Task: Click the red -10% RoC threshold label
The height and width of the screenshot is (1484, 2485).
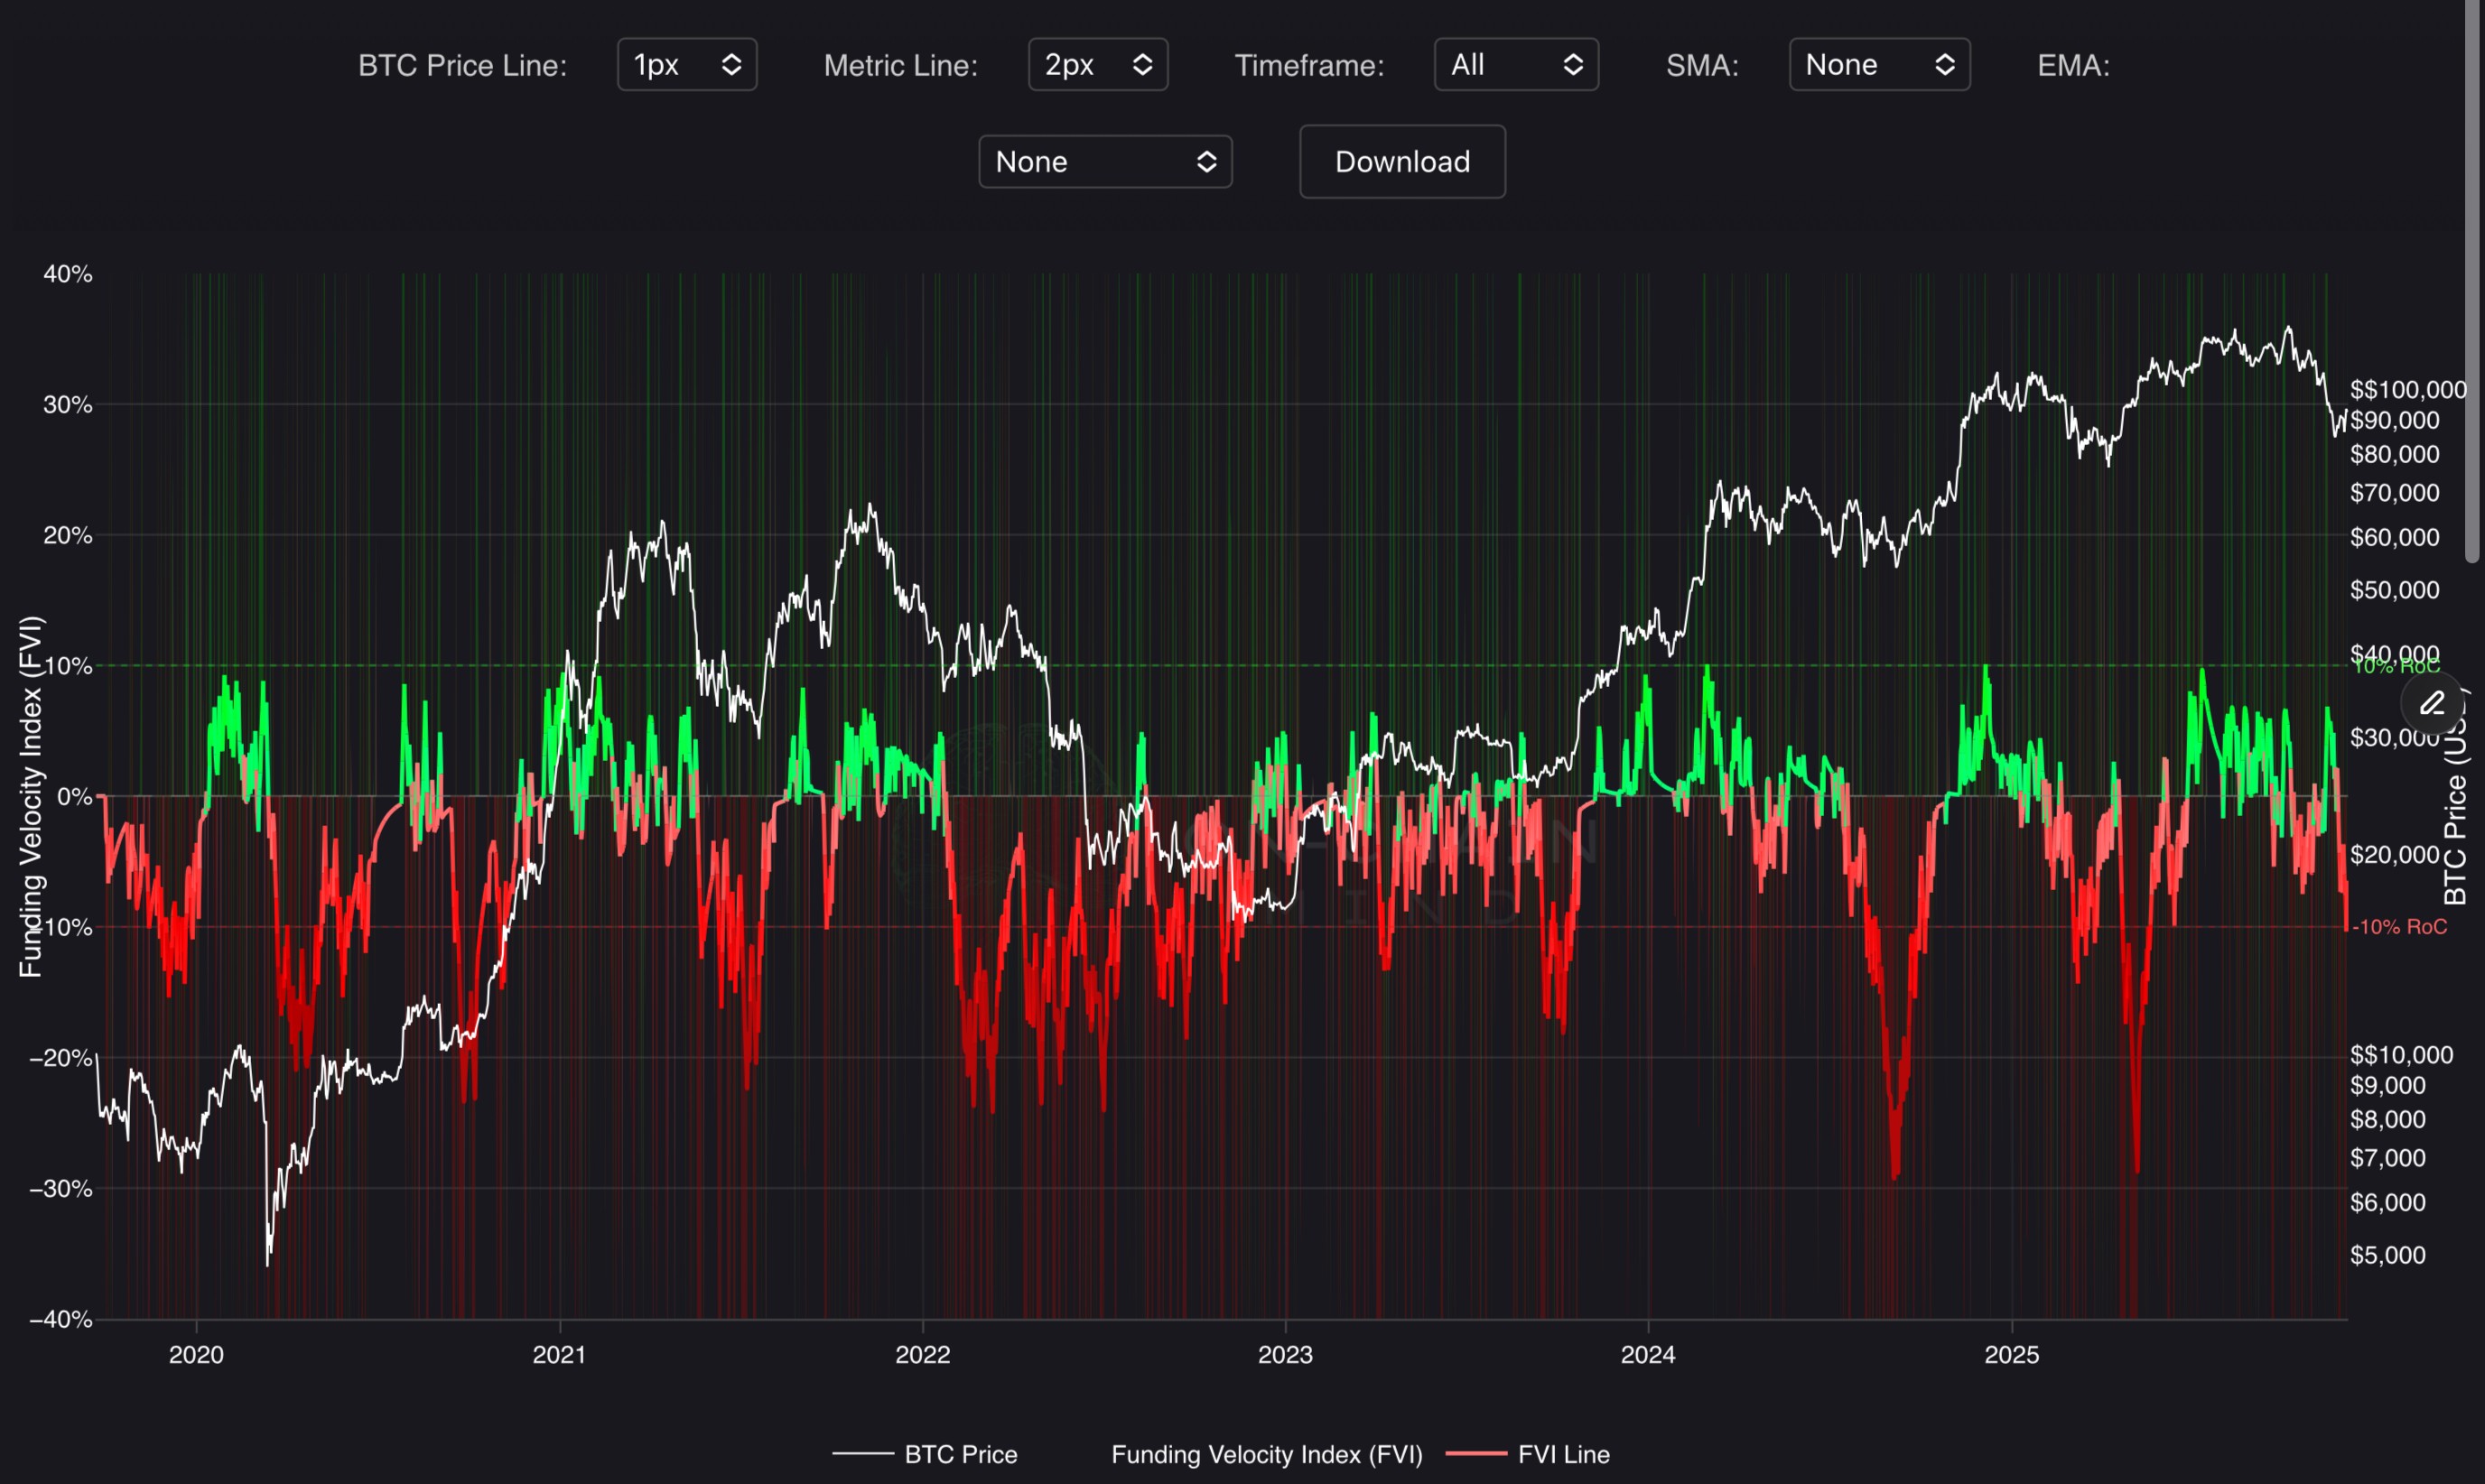Action: coord(2399,927)
